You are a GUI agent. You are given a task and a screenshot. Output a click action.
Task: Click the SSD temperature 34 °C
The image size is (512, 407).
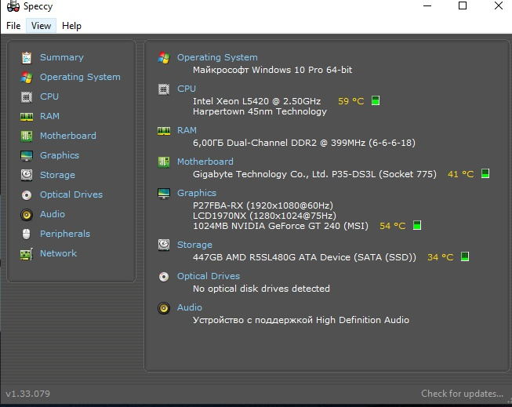click(x=441, y=257)
